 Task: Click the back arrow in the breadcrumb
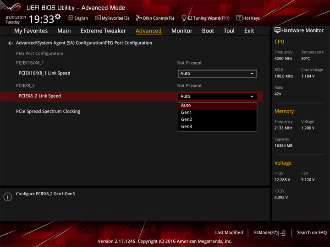coord(11,43)
